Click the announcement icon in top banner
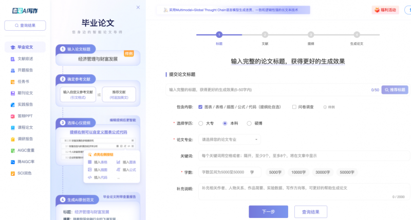 [x=165, y=10]
